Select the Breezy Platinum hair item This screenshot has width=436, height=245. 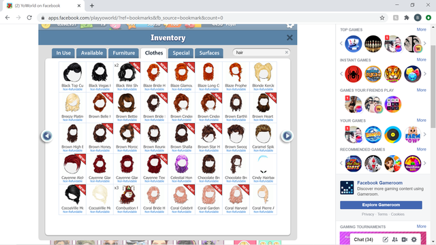[73, 108]
